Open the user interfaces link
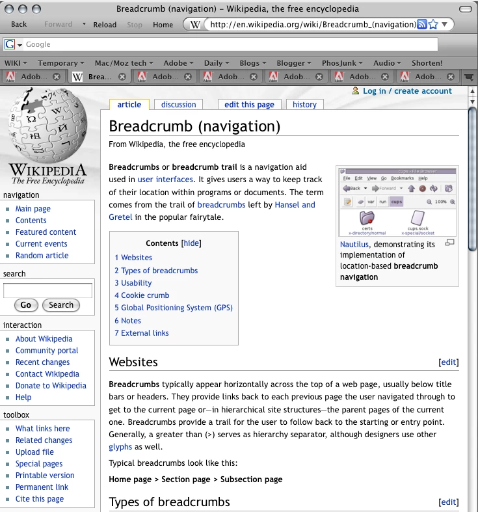 point(165,180)
